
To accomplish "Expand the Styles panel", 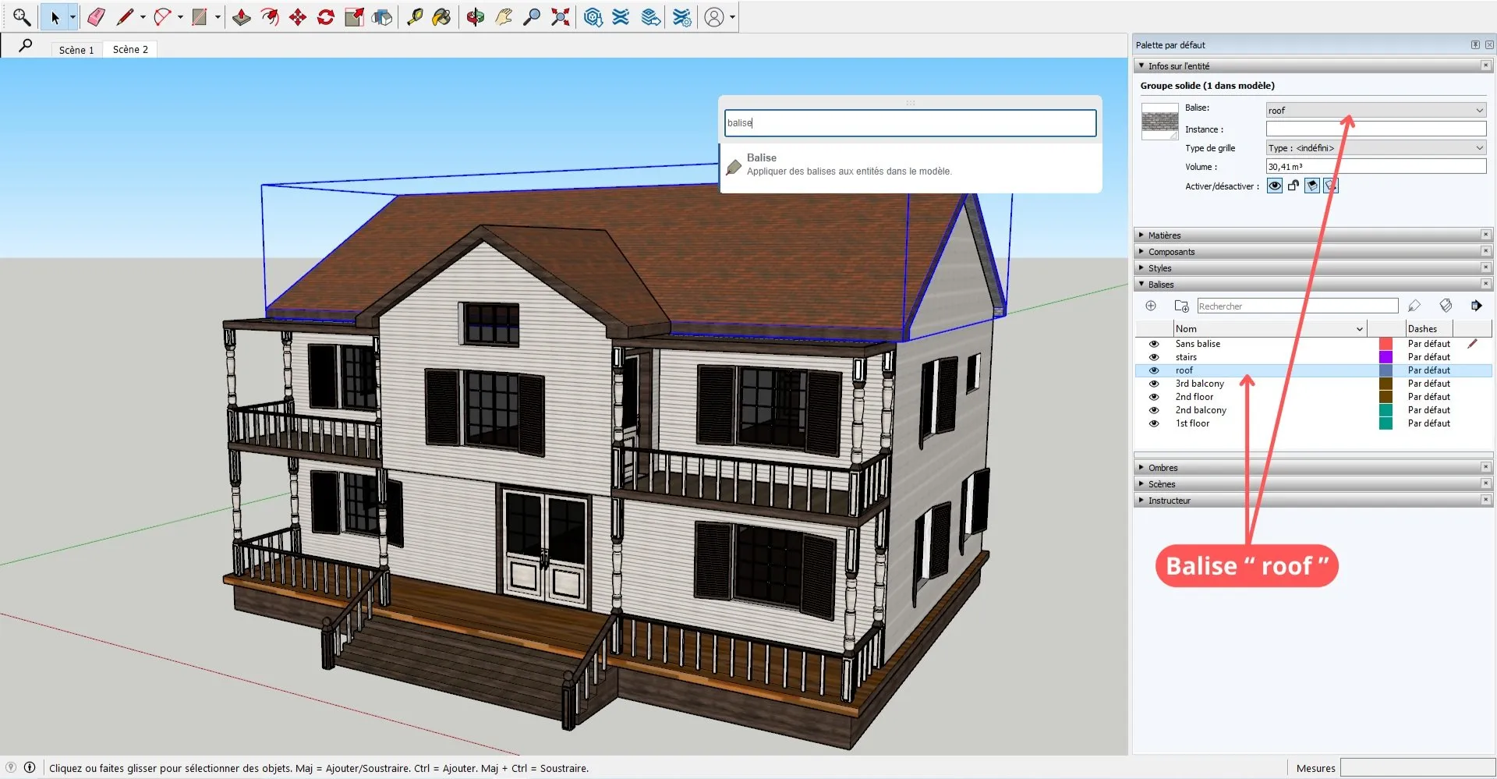I will click(x=1314, y=267).
